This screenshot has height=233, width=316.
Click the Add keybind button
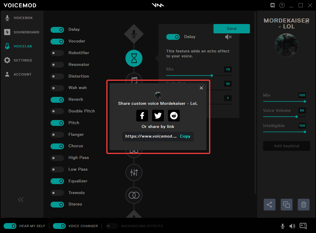pos(286,146)
